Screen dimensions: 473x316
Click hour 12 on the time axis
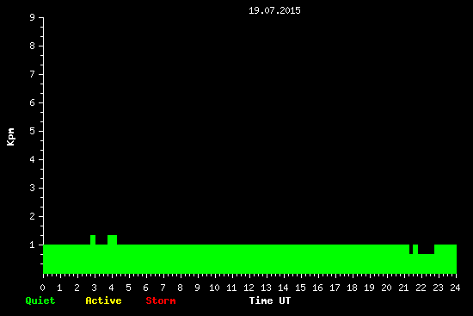coord(249,288)
